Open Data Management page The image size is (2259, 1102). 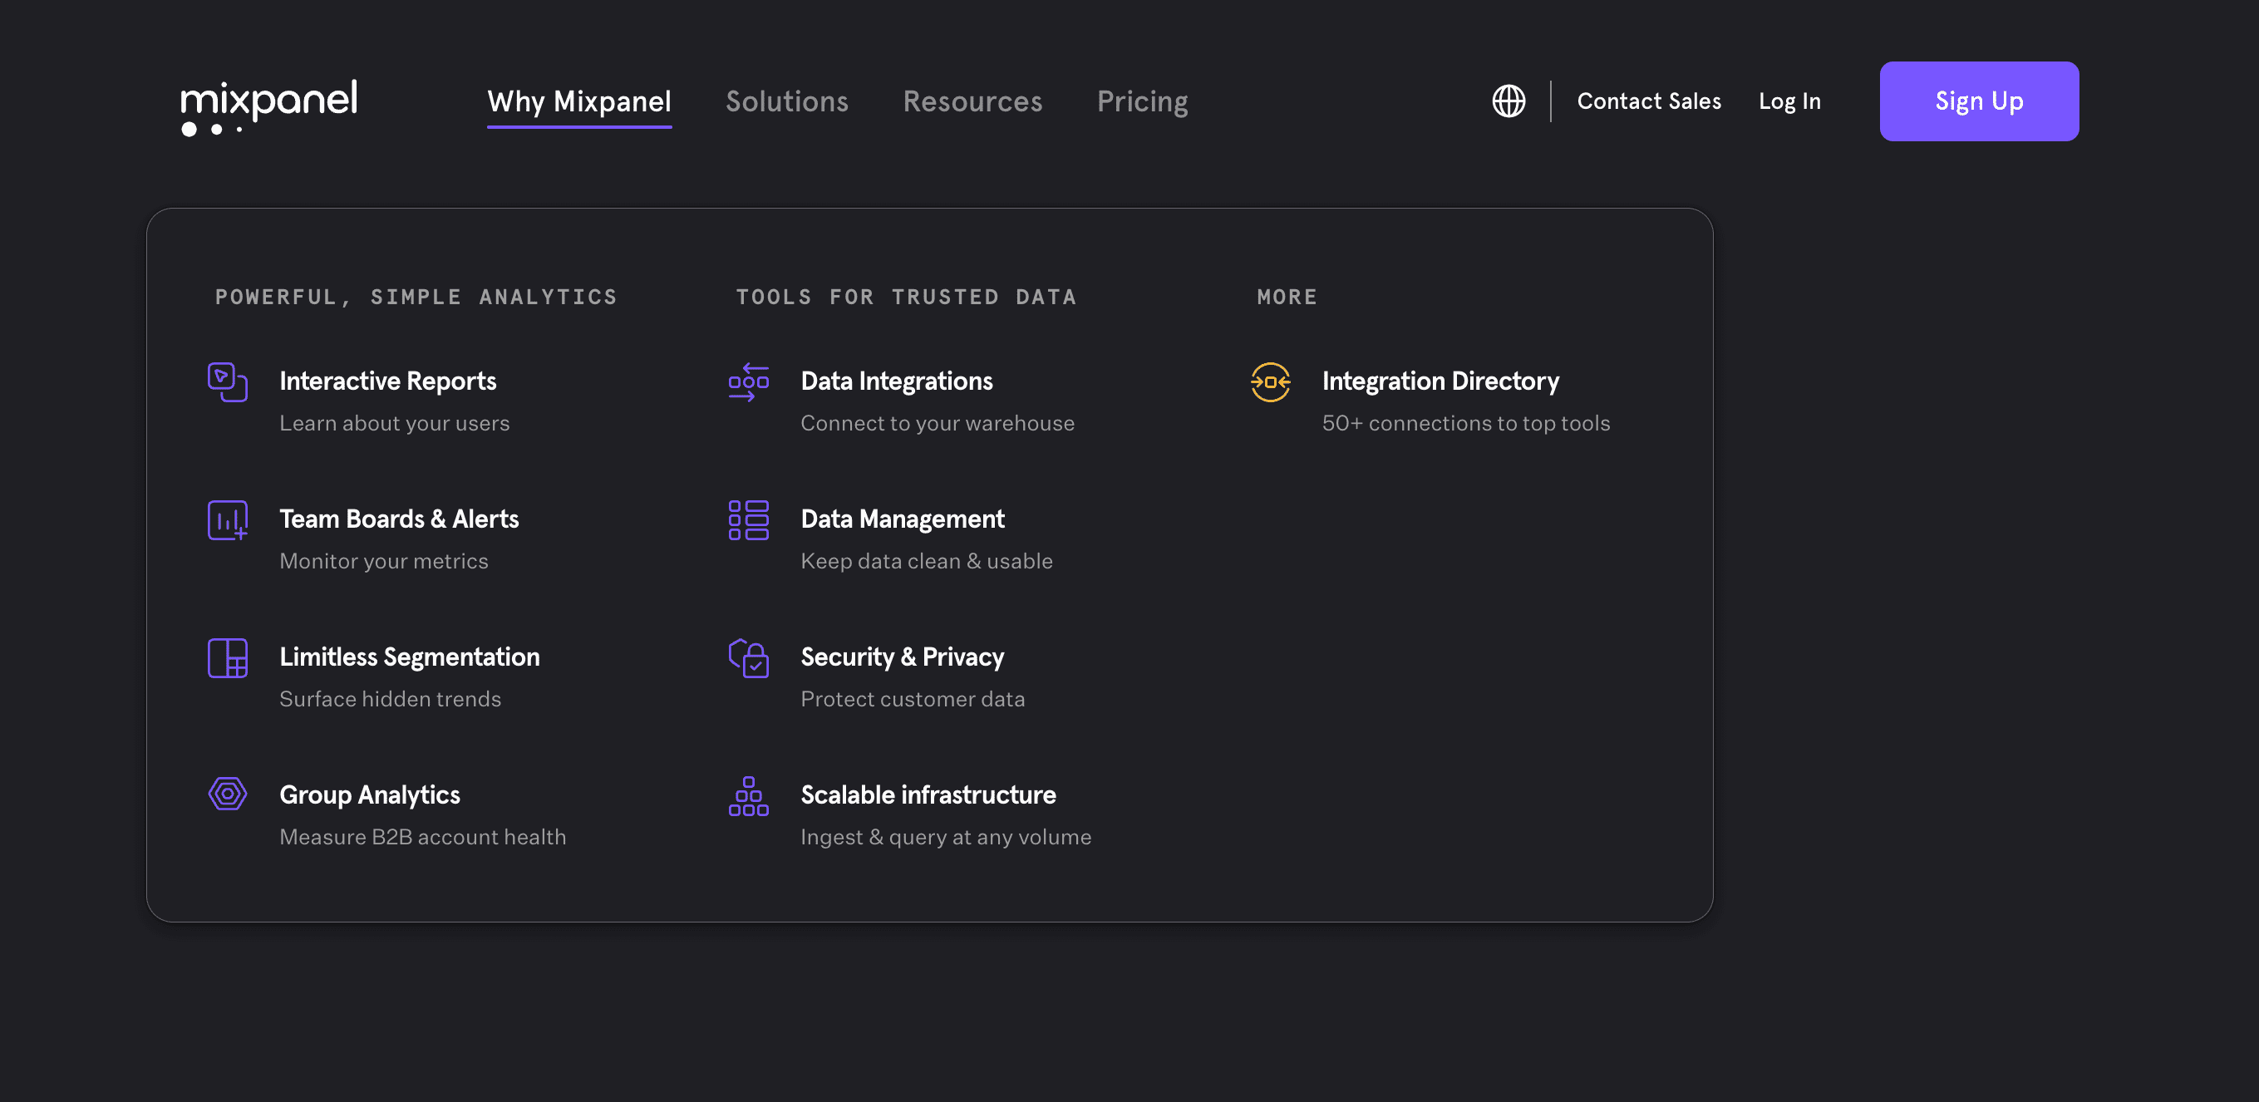903,519
